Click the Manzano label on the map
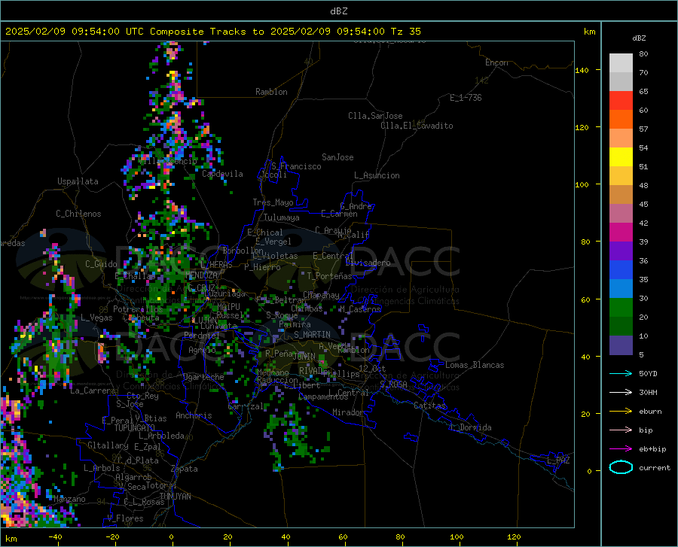This screenshot has height=547, width=678. (x=69, y=499)
